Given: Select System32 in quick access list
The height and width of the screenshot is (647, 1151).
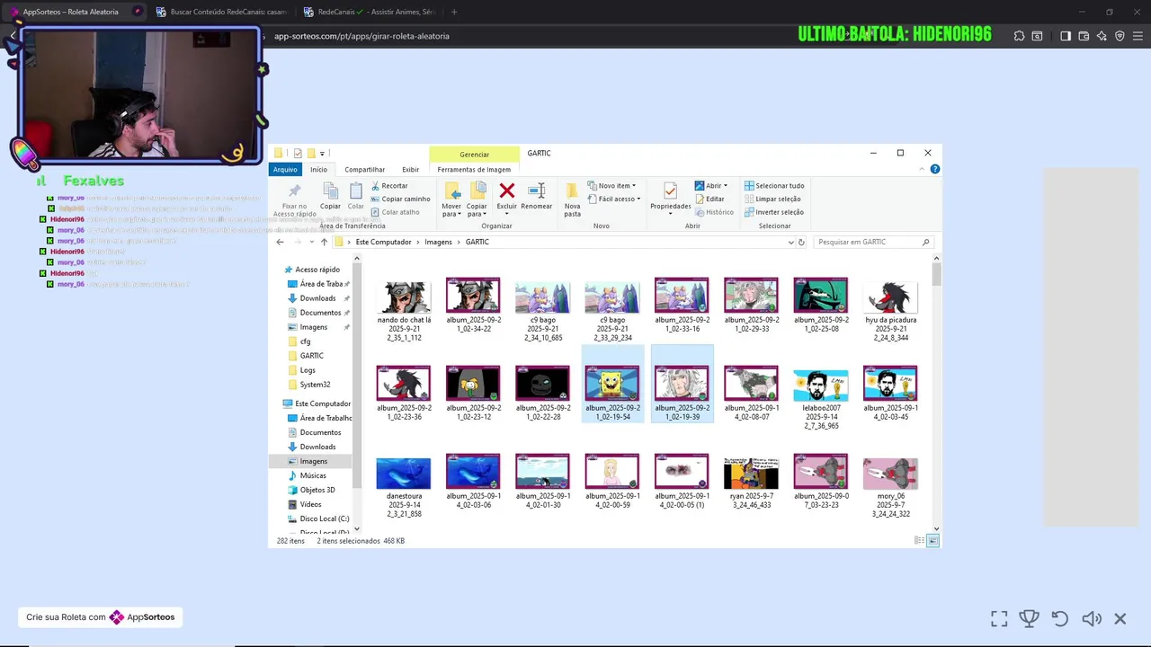Looking at the screenshot, I should [315, 385].
